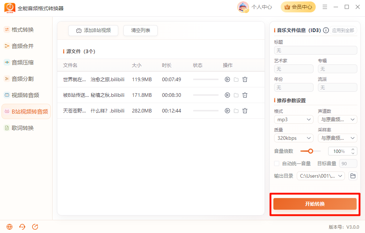Viewport: 365px width, 233px height.
Task: Open 个人中心 personal center
Action: point(262,7)
